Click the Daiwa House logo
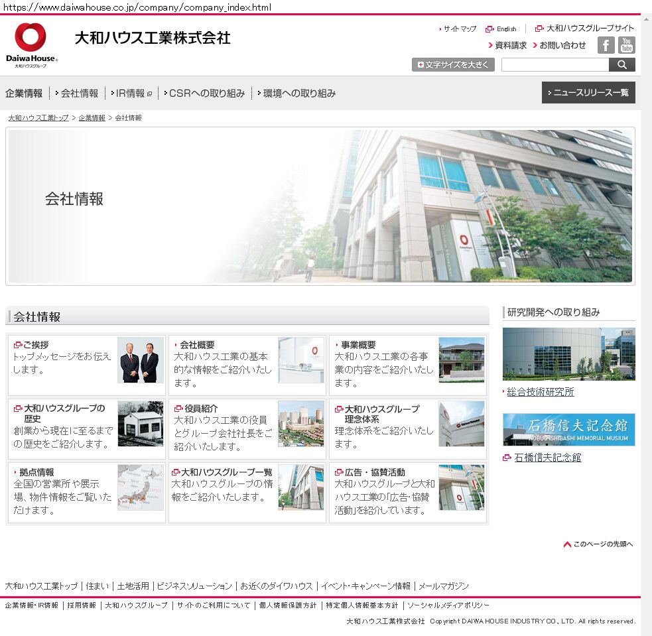Image resolution: width=652 pixels, height=636 pixels. 31,45
